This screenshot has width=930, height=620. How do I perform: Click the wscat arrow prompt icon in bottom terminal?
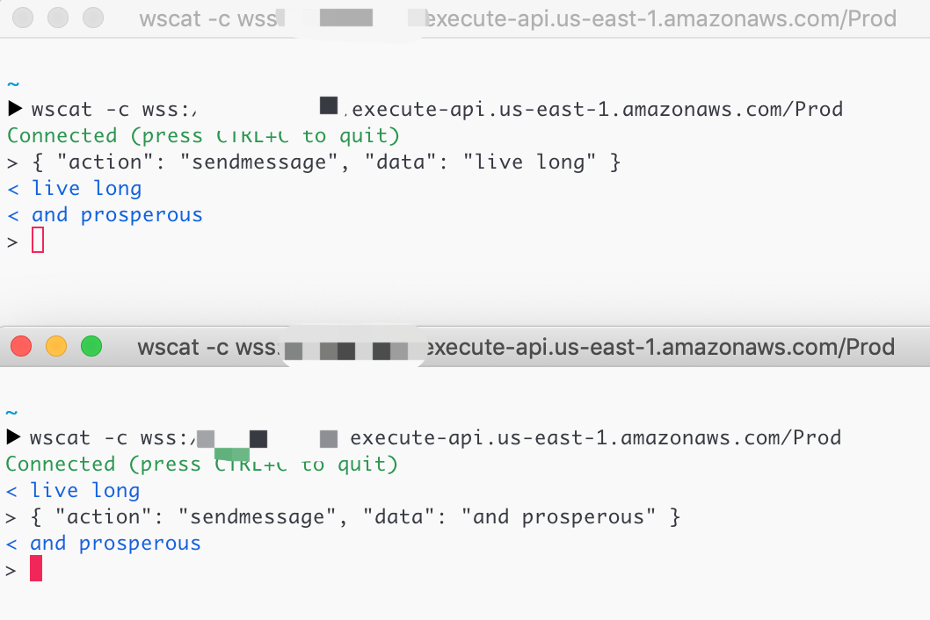click(x=14, y=437)
